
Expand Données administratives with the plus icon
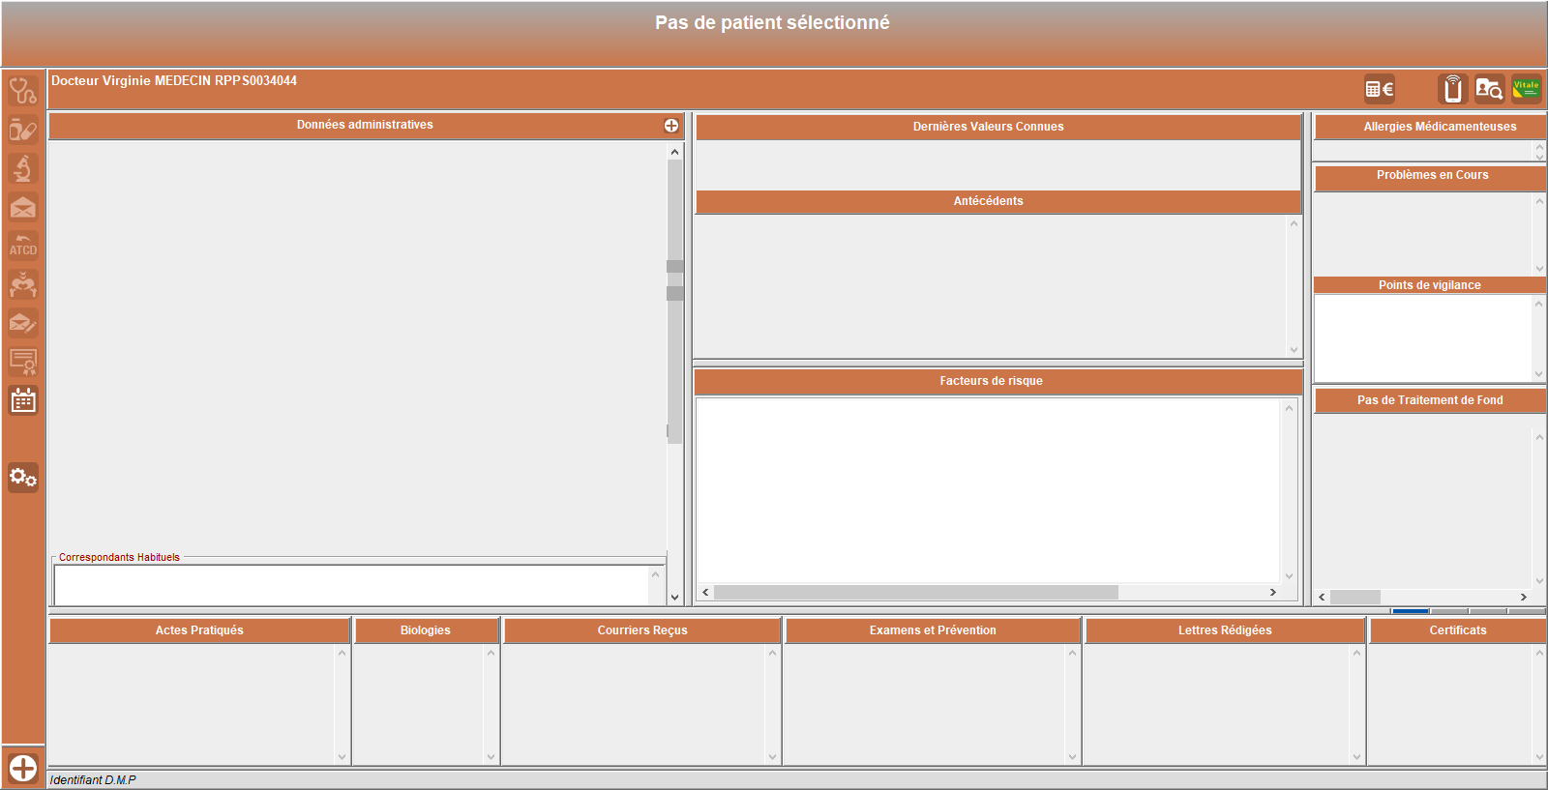pos(670,126)
